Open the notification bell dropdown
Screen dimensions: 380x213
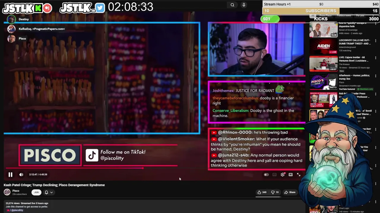tap(49, 192)
